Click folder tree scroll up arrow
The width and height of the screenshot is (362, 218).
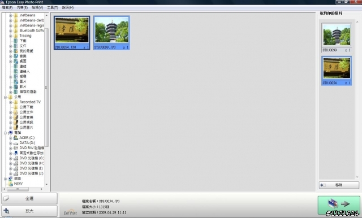pyautogui.click(x=46, y=15)
